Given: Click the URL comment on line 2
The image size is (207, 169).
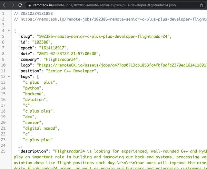Looking at the screenshot, I should (110, 19).
